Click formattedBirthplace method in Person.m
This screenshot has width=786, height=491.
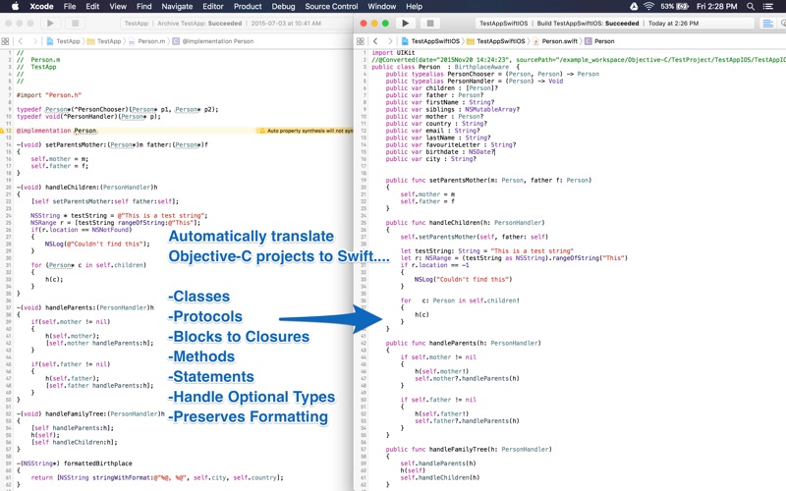click(x=75, y=464)
